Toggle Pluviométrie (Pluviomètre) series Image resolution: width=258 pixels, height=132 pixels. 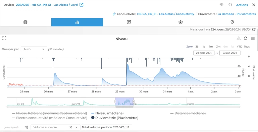pyautogui.click(x=115, y=118)
